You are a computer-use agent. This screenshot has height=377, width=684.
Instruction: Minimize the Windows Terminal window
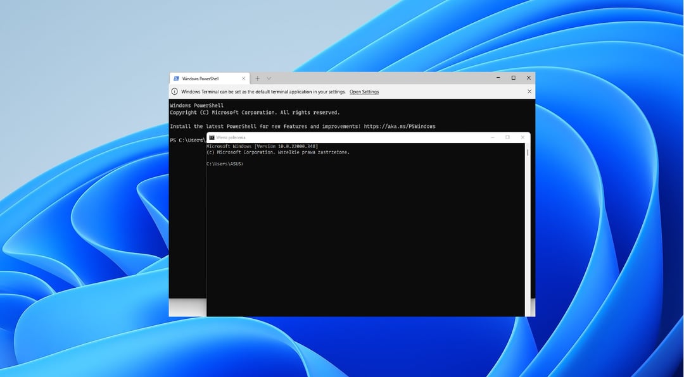(498, 77)
